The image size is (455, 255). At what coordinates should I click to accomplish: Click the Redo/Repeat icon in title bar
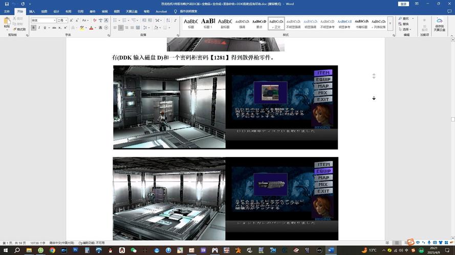click(x=23, y=4)
